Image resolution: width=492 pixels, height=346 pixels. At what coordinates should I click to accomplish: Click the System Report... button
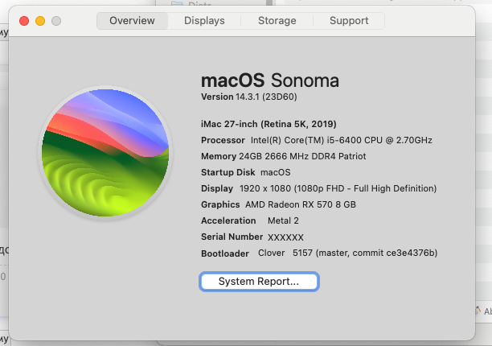point(259,282)
